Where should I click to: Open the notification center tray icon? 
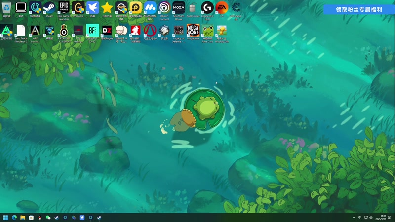(x=390, y=218)
